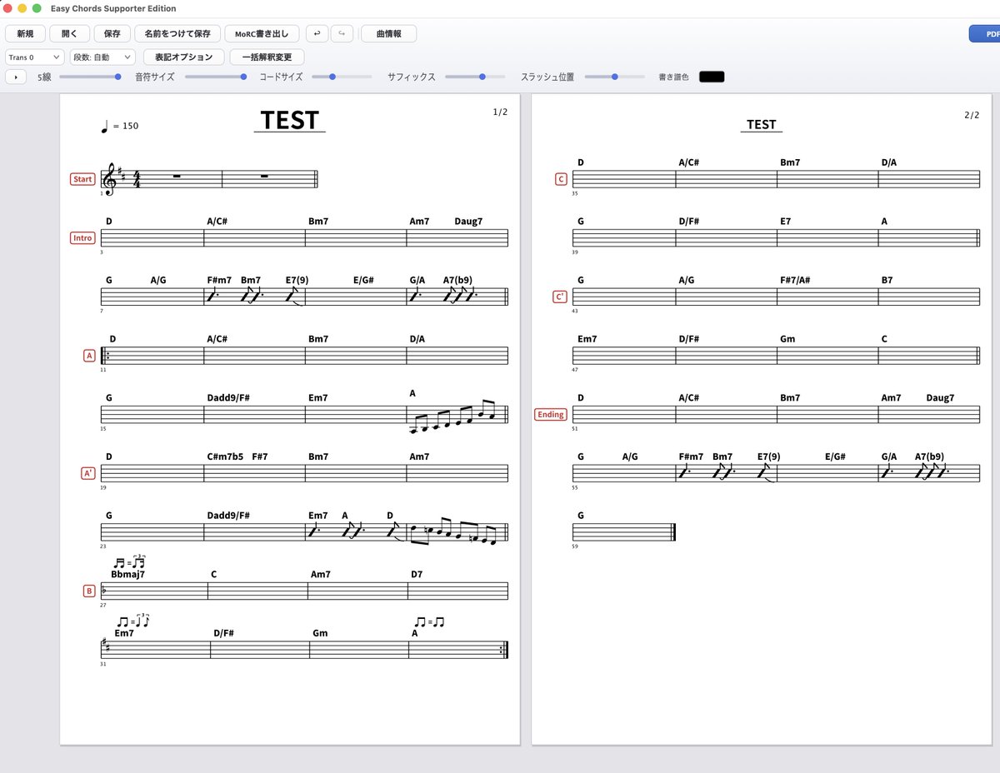Select the treble clef on the Start staff
Screen dimensions: 1000x773
pos(108,178)
